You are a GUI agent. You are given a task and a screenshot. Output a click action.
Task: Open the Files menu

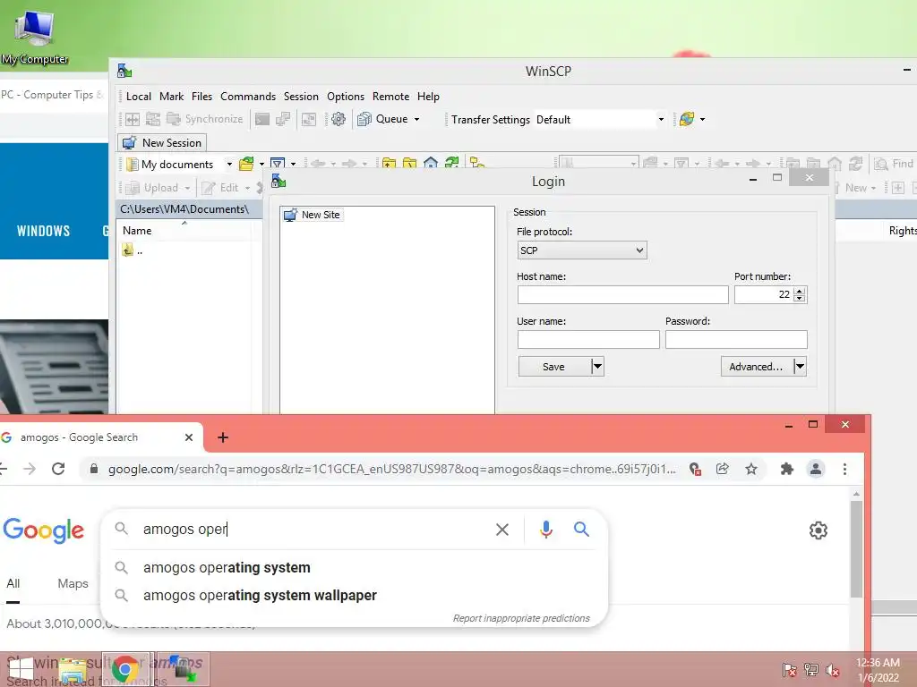point(201,97)
